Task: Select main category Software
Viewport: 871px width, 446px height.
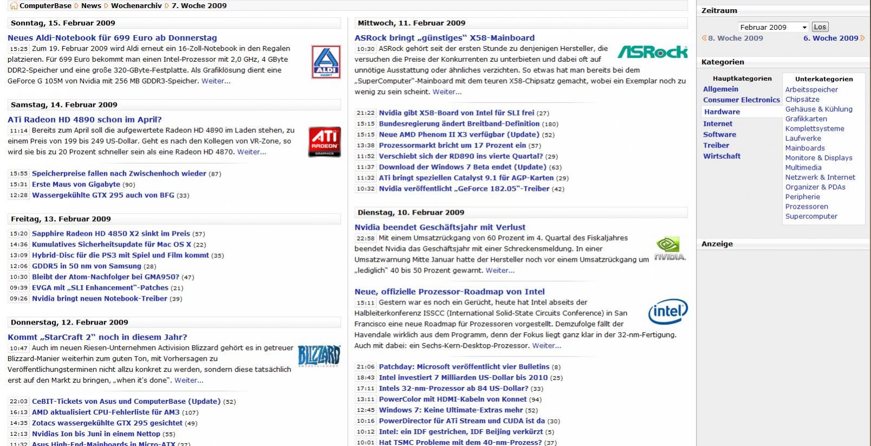Action: (x=720, y=134)
